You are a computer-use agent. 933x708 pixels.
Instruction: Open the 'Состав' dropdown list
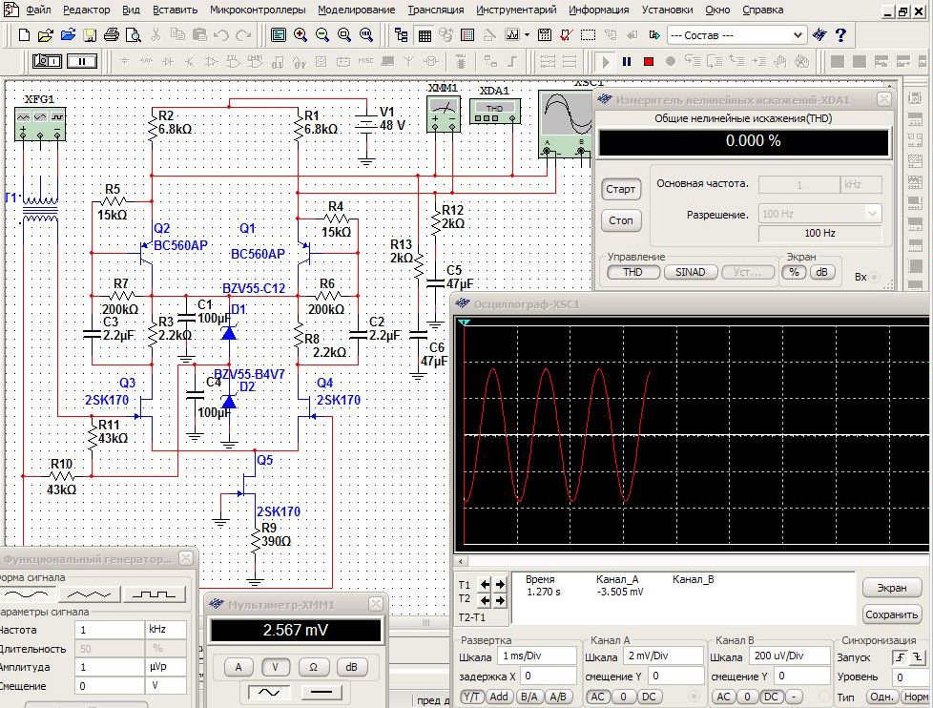[x=798, y=35]
